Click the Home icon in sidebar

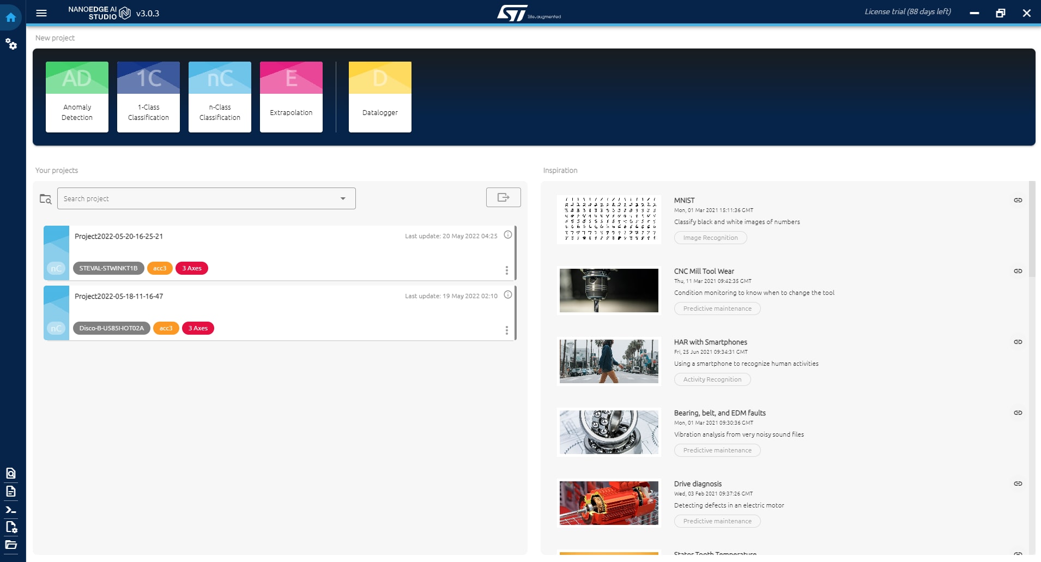[11, 17]
